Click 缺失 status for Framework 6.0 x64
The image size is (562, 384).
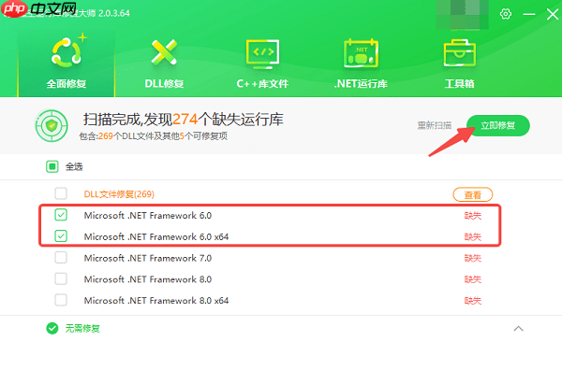pos(473,236)
